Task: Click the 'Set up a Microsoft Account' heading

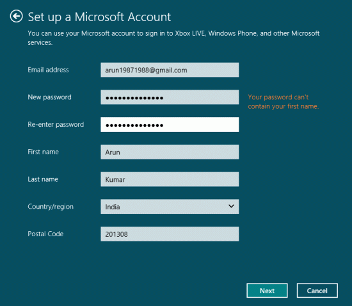Action: pyautogui.click(x=99, y=17)
